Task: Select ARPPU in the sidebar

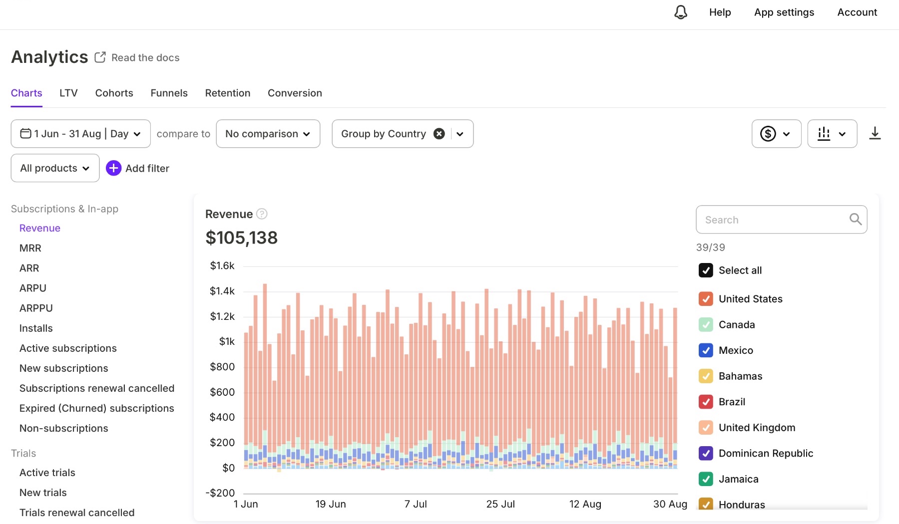Action: coord(36,308)
